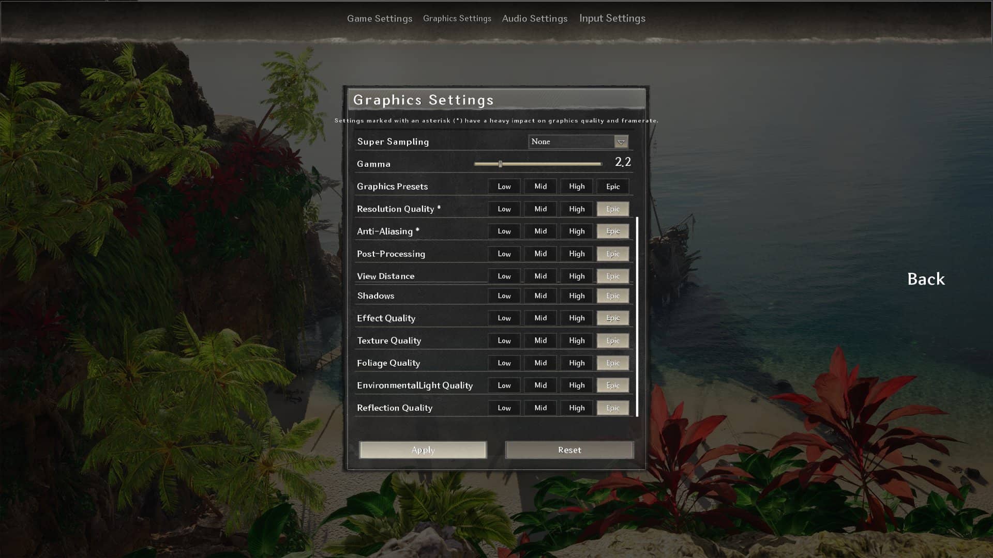Image resolution: width=993 pixels, height=558 pixels.
Task: Reset the graphics settings
Action: [569, 450]
